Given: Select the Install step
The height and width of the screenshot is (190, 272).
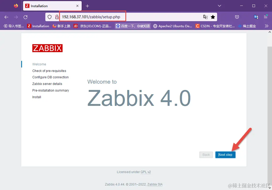Looking at the screenshot, I should coord(37,97).
